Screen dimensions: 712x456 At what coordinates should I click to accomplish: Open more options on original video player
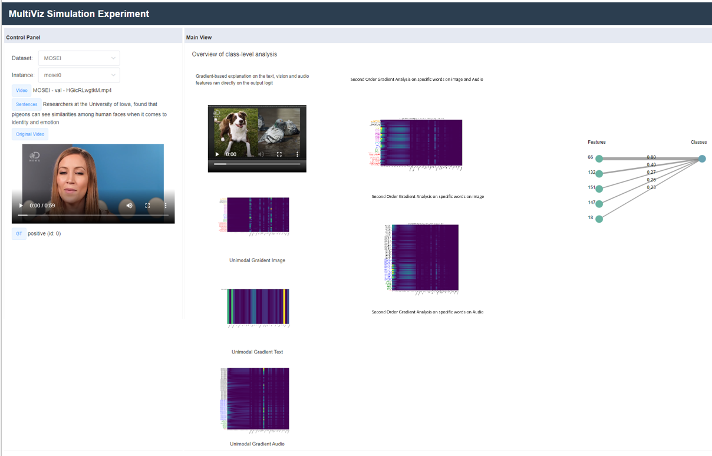(x=166, y=206)
